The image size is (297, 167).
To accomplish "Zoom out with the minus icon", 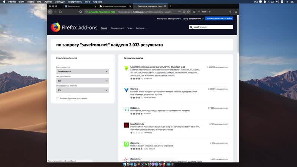I will point(199,12).
